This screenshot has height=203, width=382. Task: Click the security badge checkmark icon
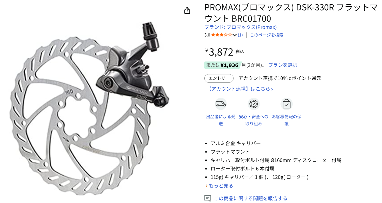pyautogui.click(x=254, y=104)
